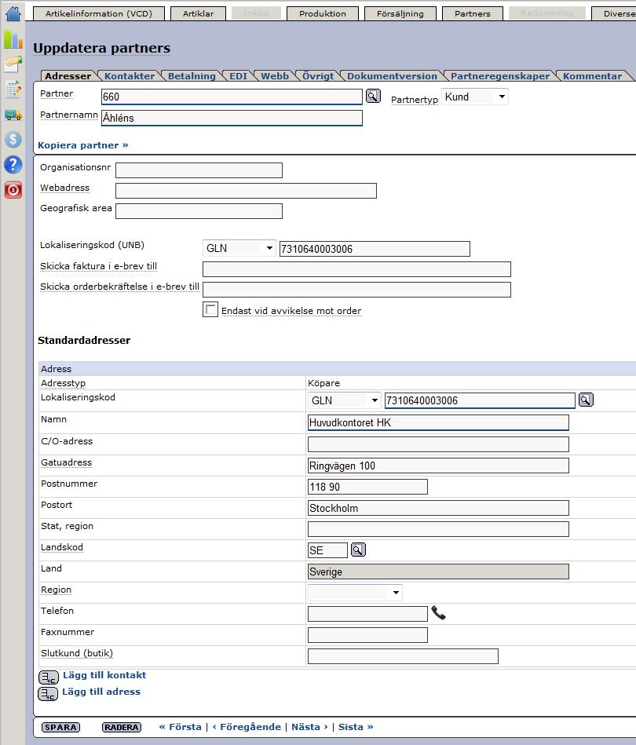636x745 pixels.
Task: Click the Skicka faktura i e-brev field
Action: 357,269
